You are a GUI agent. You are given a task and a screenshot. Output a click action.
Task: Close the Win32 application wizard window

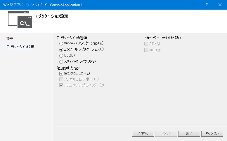[220, 5]
